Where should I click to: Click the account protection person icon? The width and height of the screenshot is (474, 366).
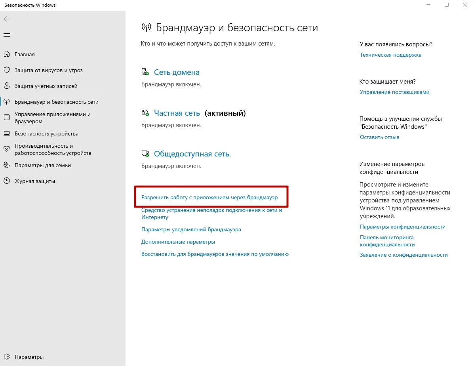point(7,86)
